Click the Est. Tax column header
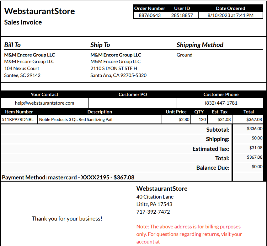267x246 pixels. tap(220, 112)
